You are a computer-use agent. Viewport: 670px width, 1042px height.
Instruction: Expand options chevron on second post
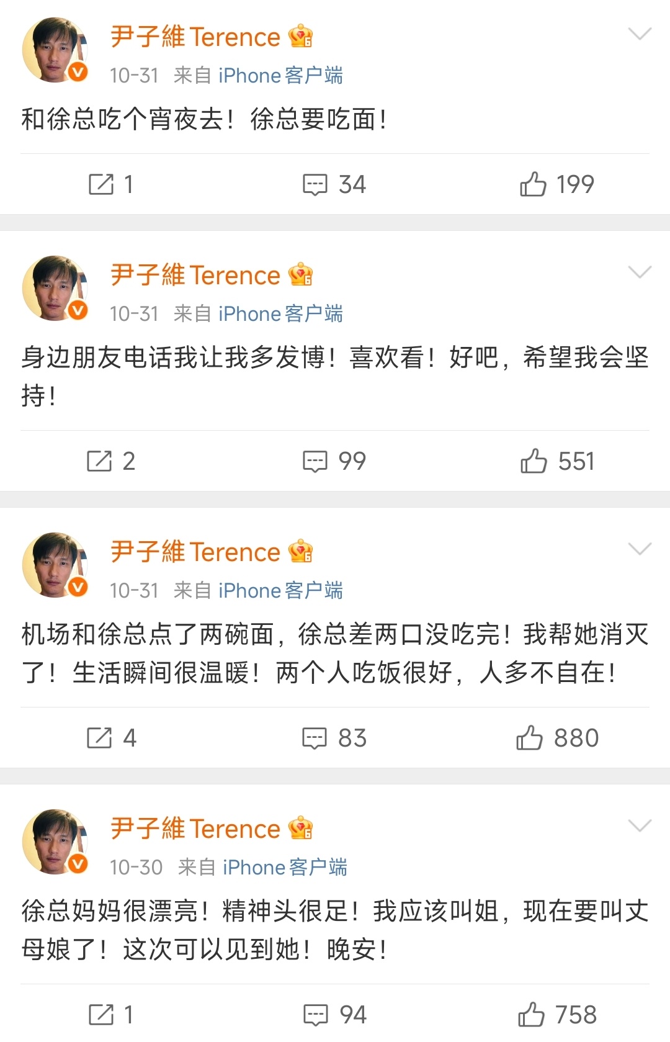pyautogui.click(x=640, y=272)
